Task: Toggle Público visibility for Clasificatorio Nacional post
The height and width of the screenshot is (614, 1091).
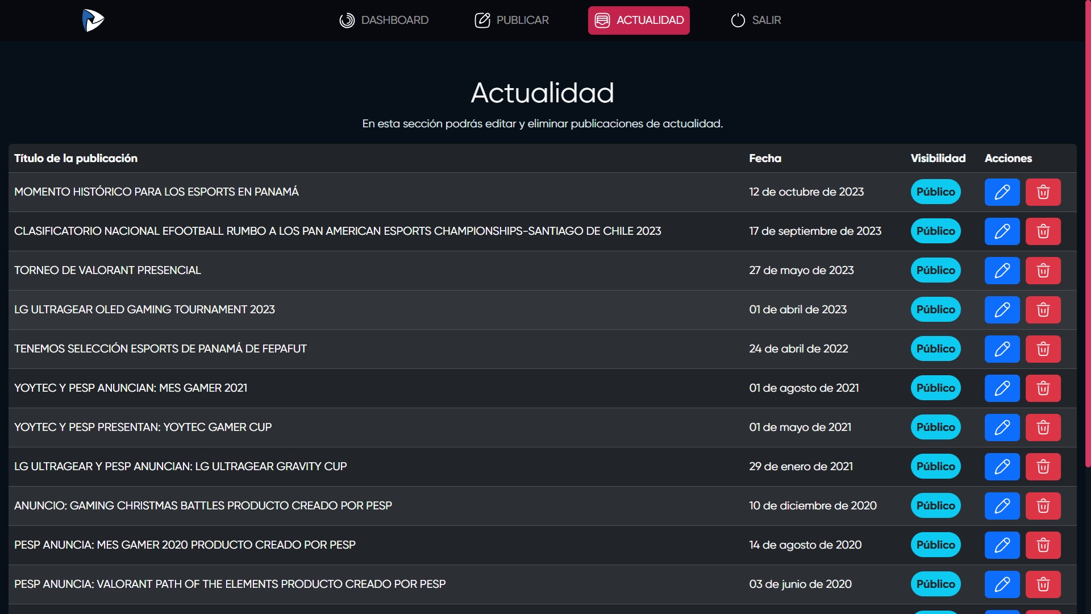Action: pos(936,231)
